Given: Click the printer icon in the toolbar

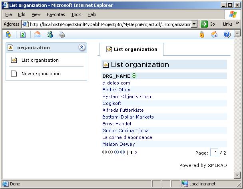Looking at the screenshot, I should tap(62, 34).
